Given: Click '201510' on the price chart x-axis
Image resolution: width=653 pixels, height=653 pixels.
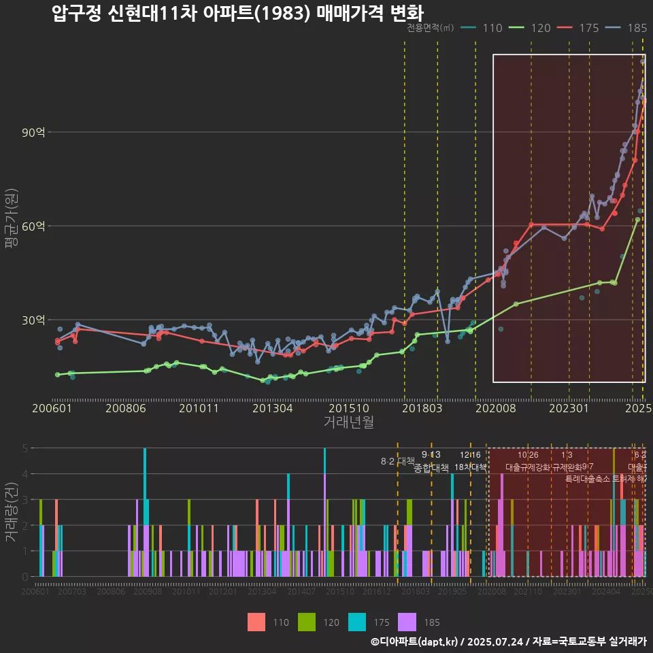Looking at the screenshot, I should pyautogui.click(x=349, y=408).
